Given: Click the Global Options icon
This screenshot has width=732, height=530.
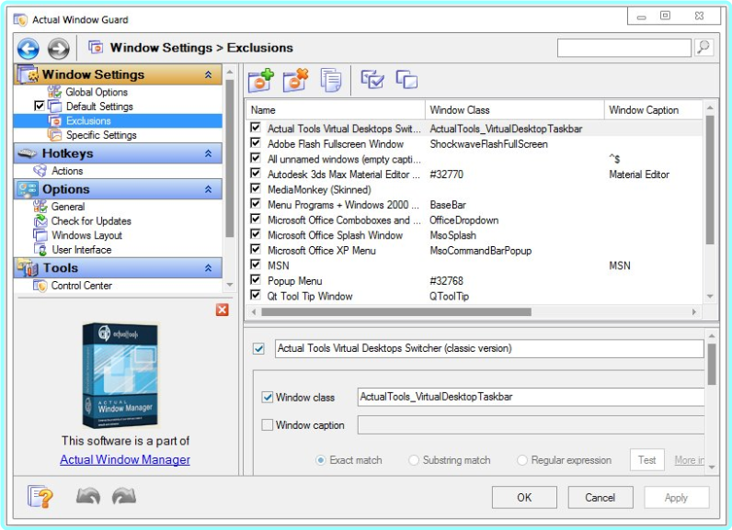Looking at the screenshot, I should [54, 92].
